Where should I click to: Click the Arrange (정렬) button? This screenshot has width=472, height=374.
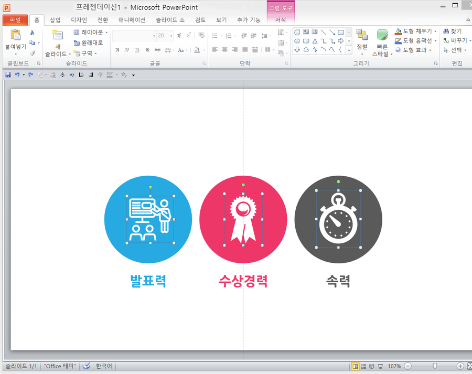click(362, 41)
